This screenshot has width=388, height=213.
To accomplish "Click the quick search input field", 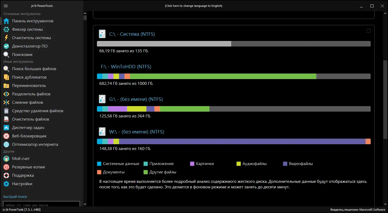I will point(41,205).
